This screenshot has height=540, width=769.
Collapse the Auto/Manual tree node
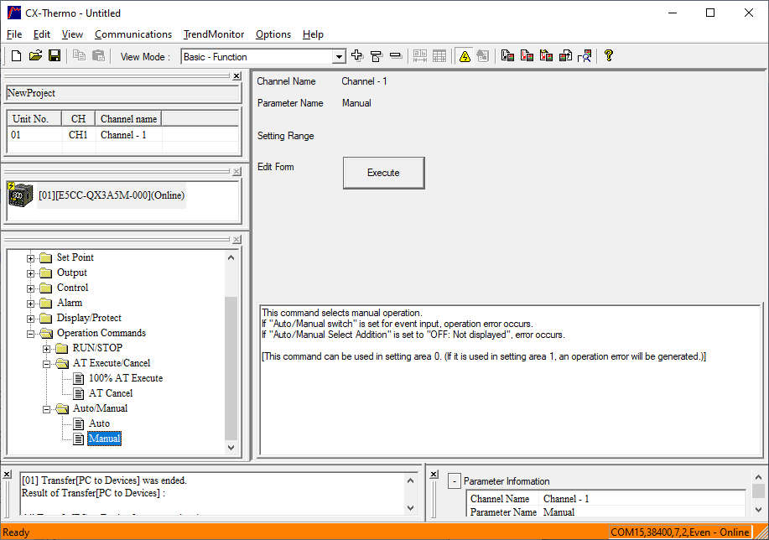point(46,409)
